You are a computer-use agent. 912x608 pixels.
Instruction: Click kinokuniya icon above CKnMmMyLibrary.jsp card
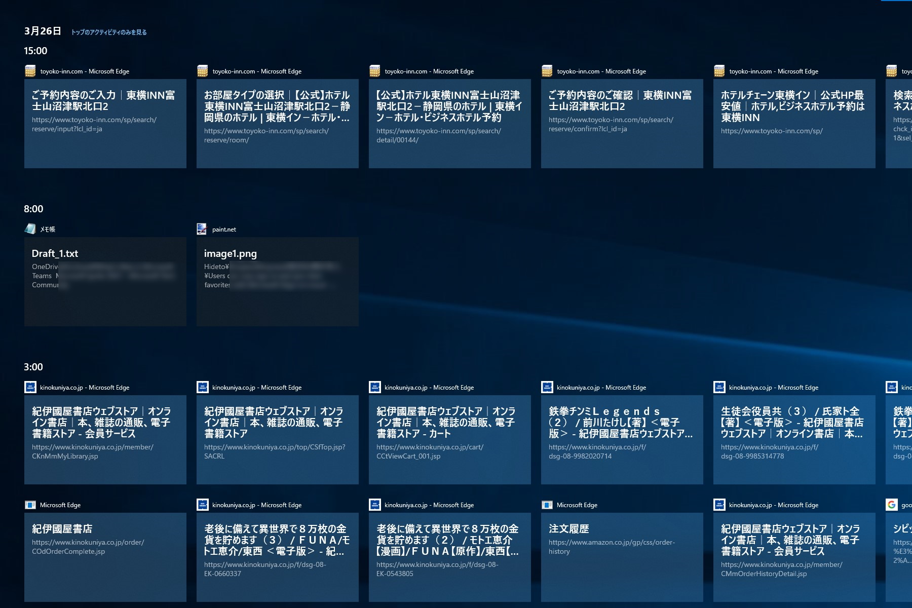coord(30,388)
